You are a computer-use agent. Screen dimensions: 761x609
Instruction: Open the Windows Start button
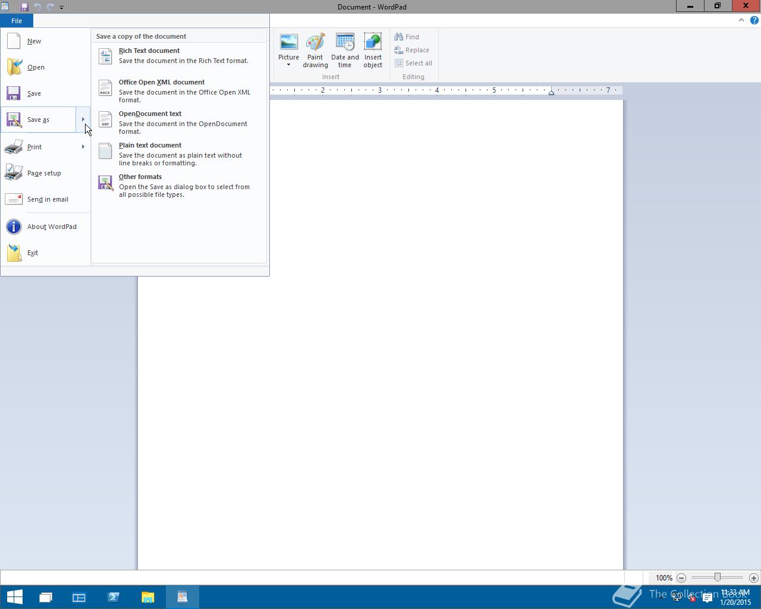point(14,597)
